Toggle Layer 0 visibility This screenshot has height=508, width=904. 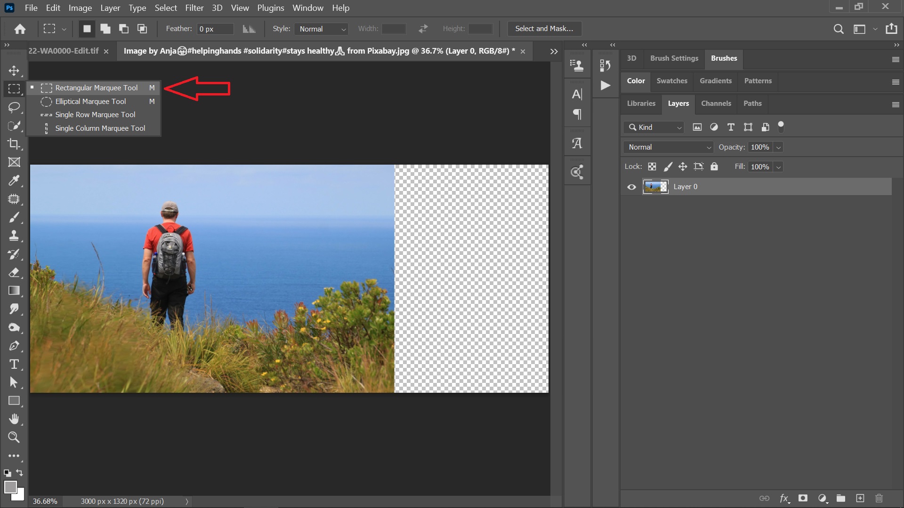631,187
